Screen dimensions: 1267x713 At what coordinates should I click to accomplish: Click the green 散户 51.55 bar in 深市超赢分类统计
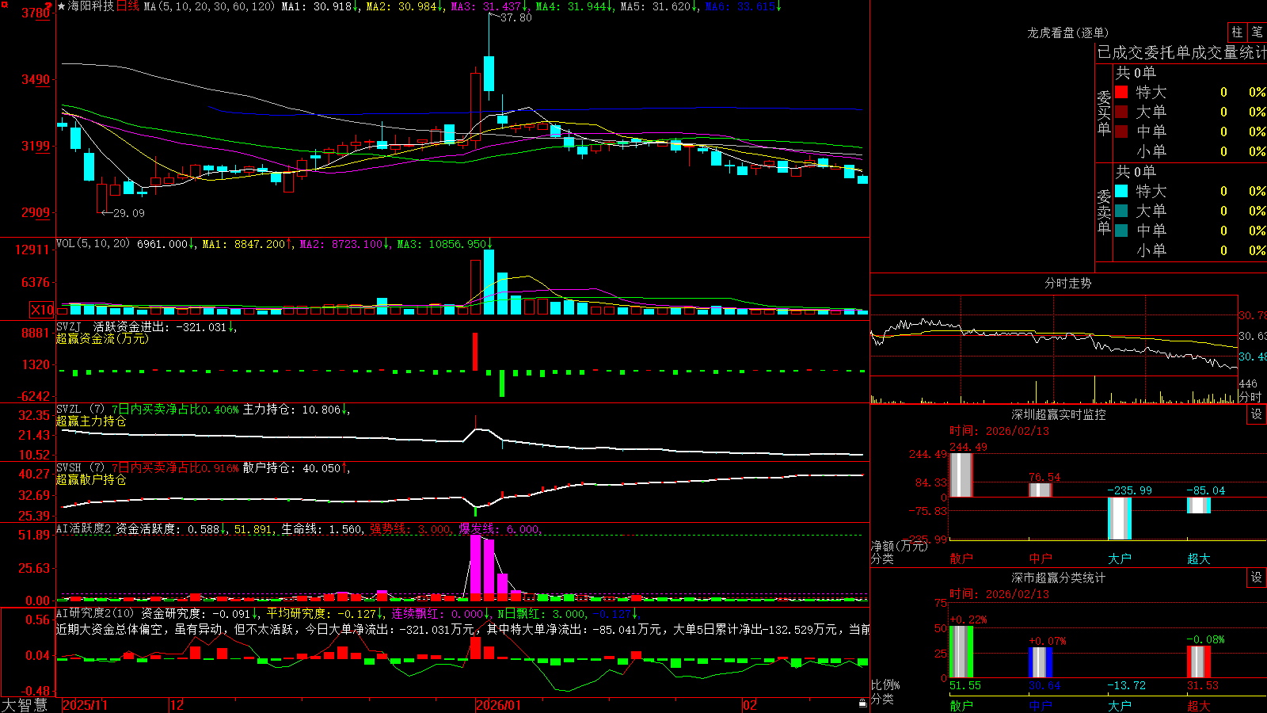(961, 651)
